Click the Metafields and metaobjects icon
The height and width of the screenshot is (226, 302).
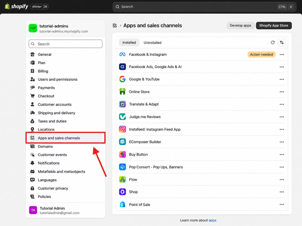[x=32, y=172]
